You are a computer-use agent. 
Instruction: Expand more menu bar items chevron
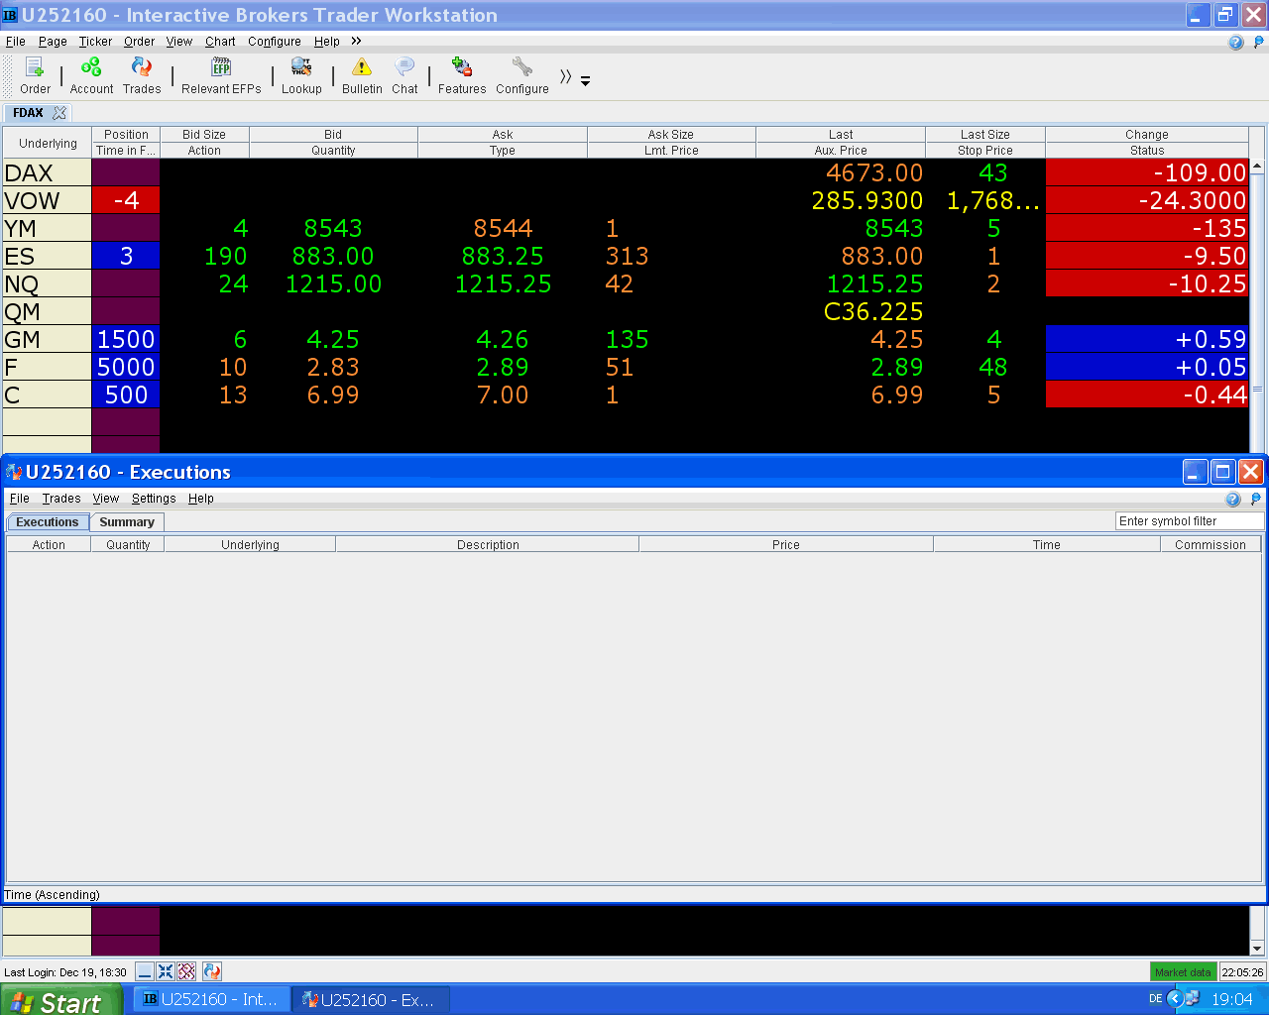click(356, 41)
